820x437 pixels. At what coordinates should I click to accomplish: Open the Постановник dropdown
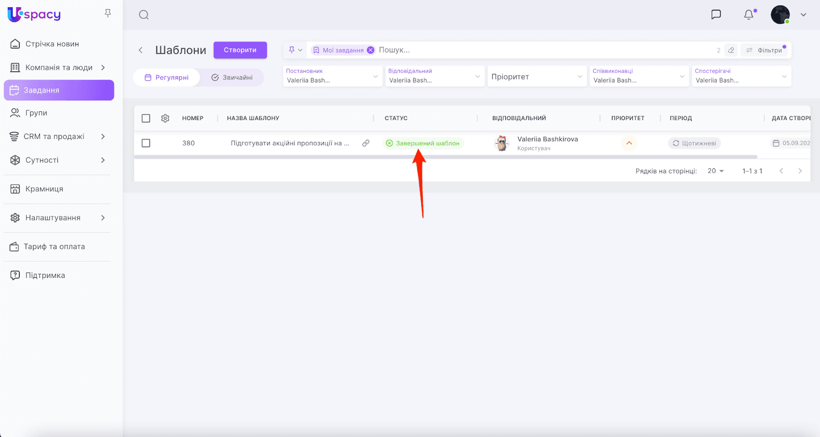(333, 76)
